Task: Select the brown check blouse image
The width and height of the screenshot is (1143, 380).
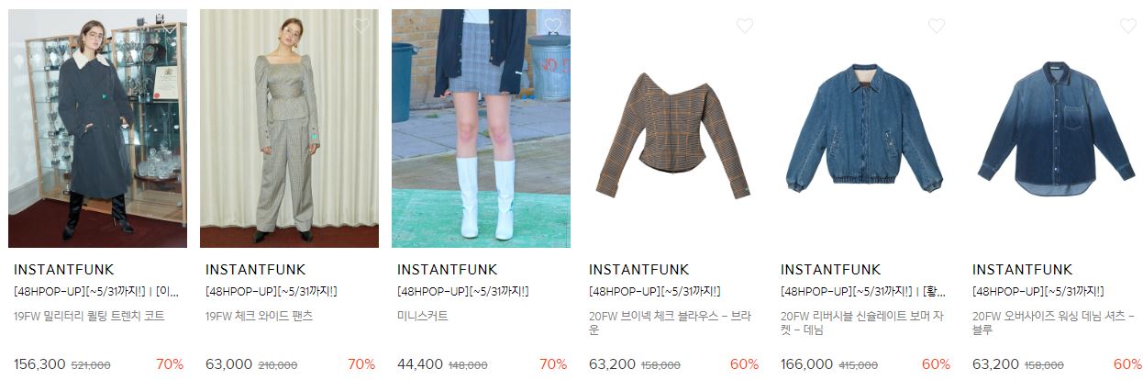Action: 672,129
